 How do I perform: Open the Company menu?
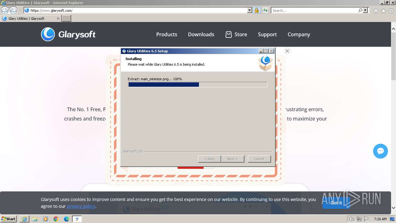click(299, 34)
